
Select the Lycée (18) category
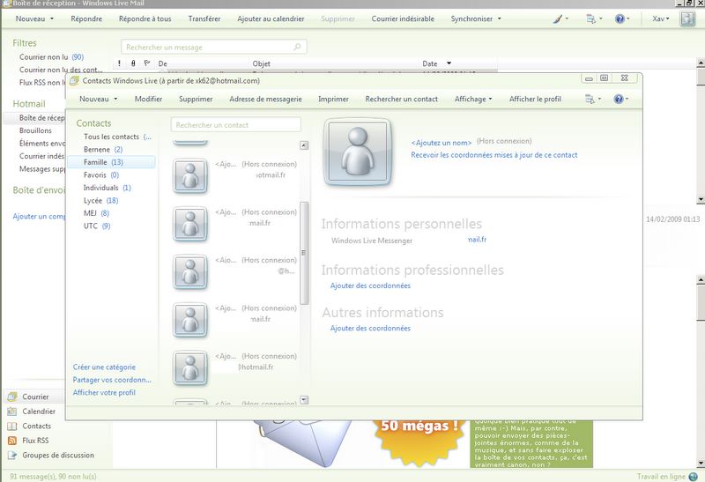100,201
